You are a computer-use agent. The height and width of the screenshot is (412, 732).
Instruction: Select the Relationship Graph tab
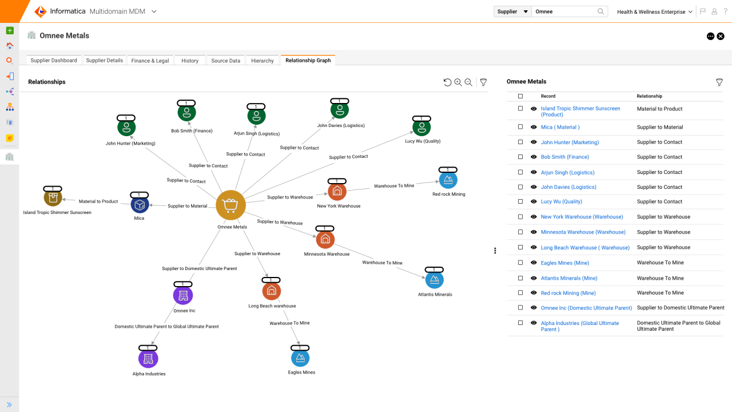coord(308,60)
